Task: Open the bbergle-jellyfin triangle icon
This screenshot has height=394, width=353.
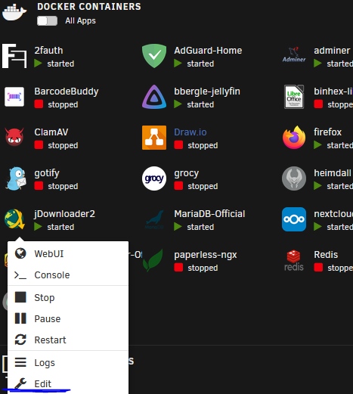Action: [154, 97]
